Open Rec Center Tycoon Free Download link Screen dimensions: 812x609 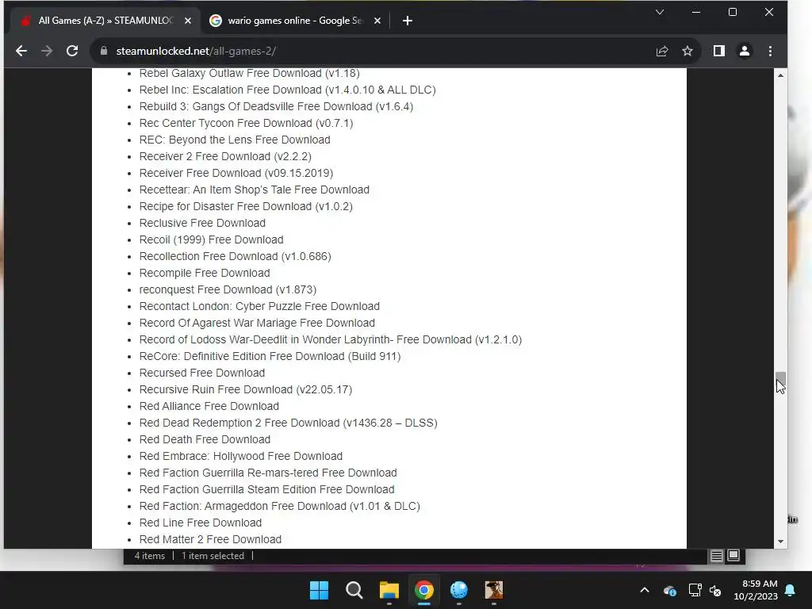[x=246, y=123]
